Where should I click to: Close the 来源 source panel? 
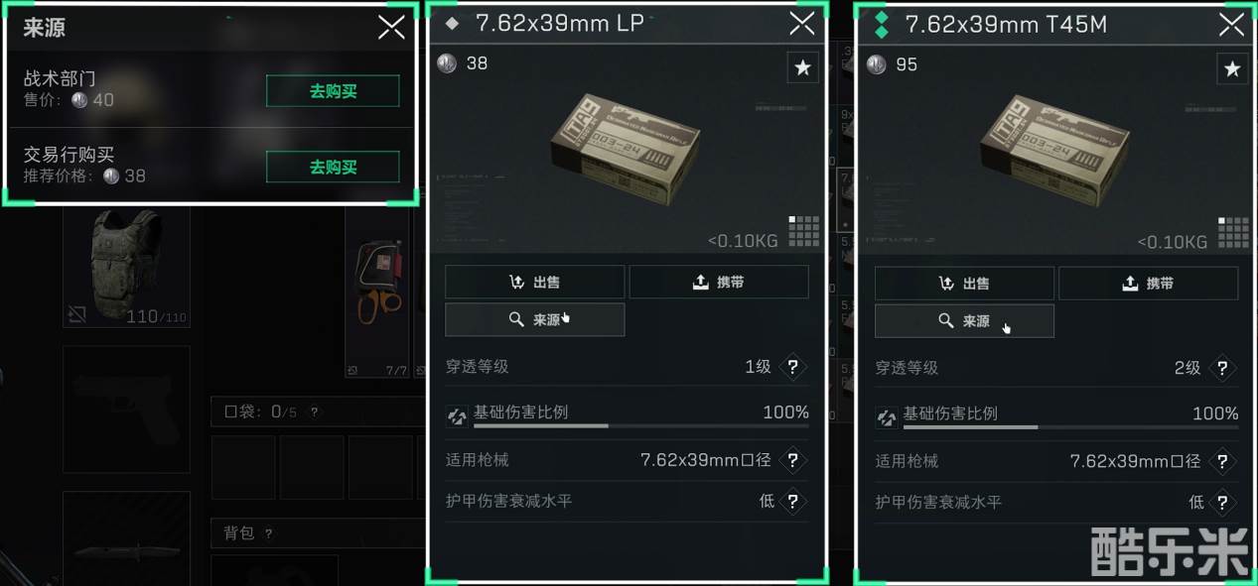391,27
